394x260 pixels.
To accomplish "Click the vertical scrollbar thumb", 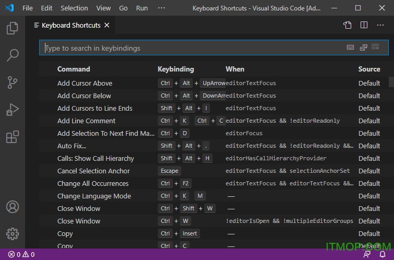I will click(391, 82).
